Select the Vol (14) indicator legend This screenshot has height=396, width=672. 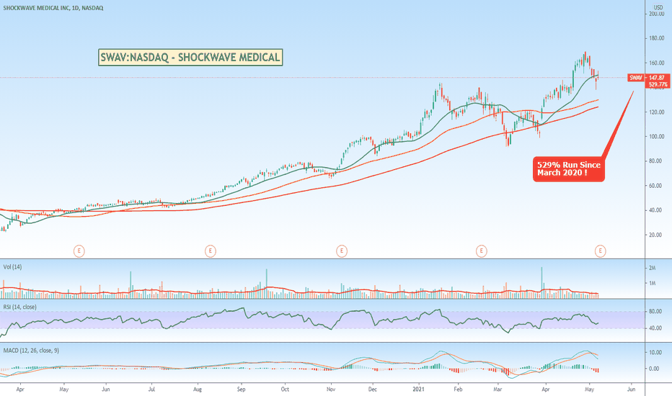pos(12,266)
